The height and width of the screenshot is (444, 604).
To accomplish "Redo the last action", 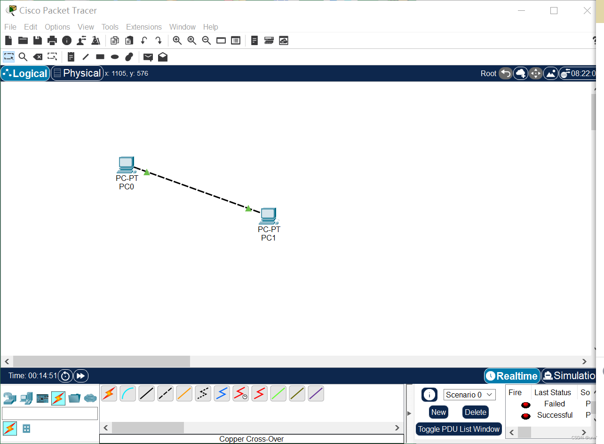I will (159, 40).
